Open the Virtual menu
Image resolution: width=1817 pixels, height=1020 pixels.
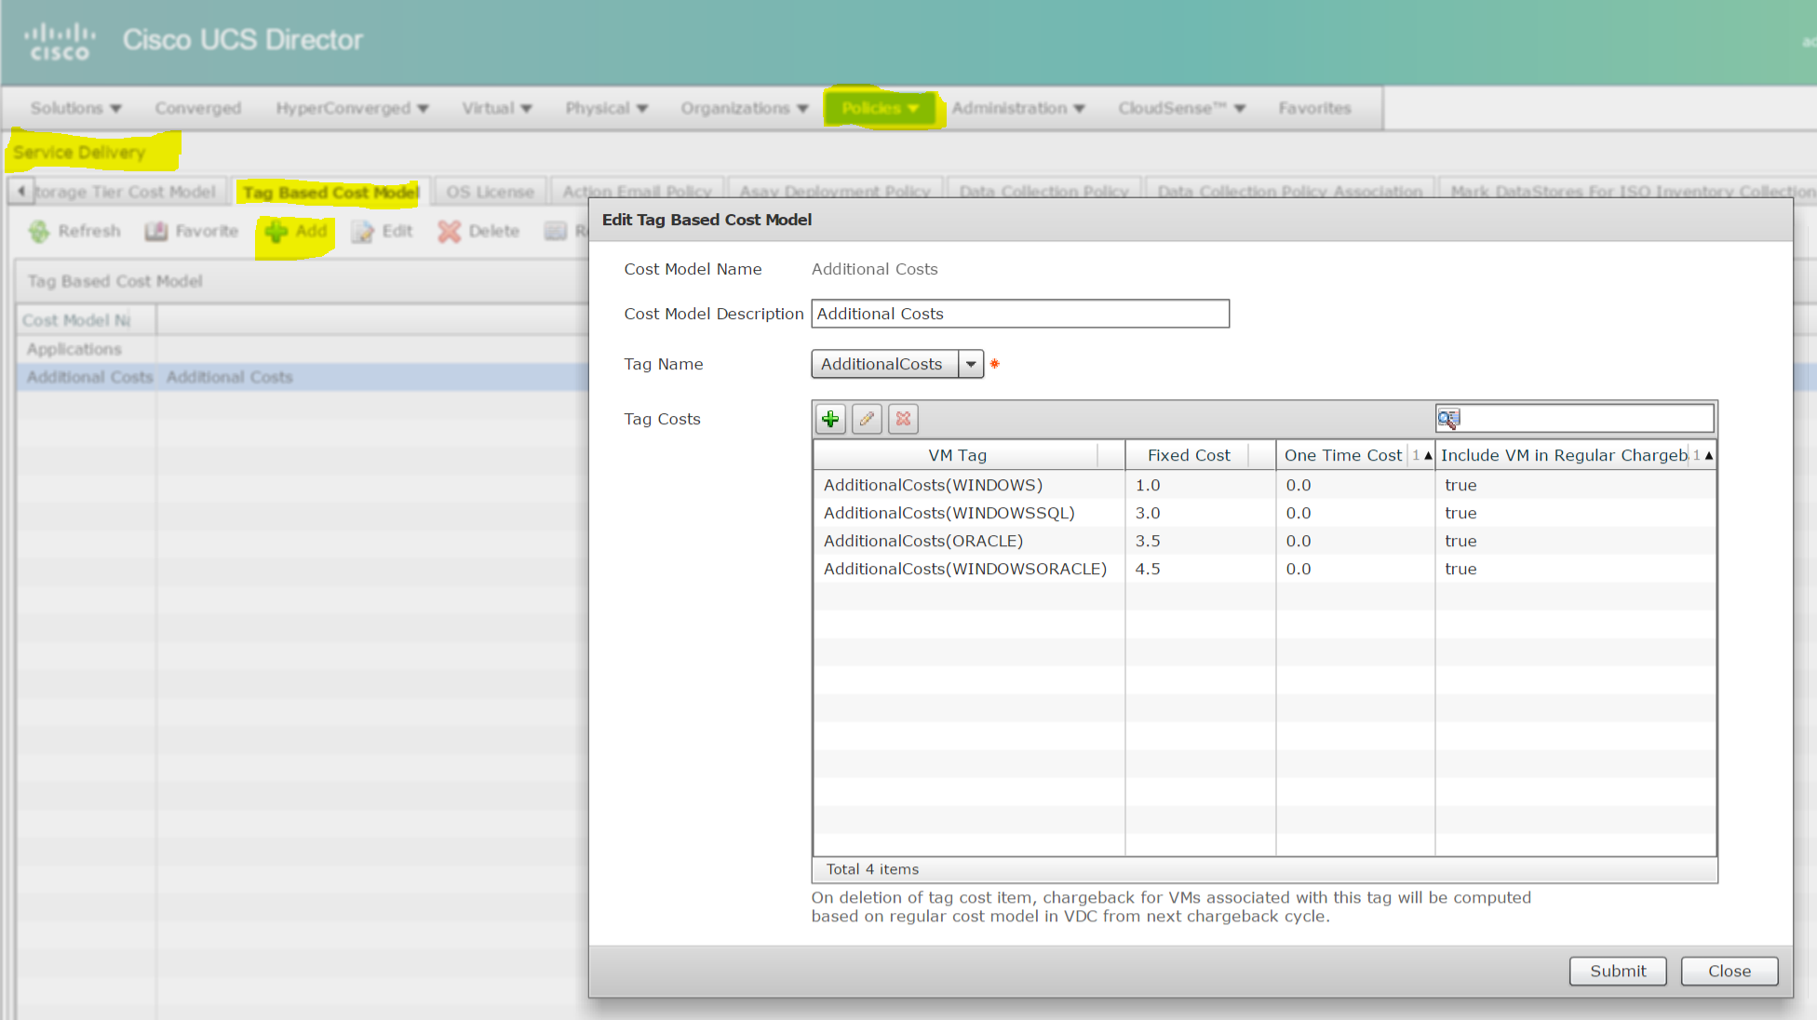point(497,108)
